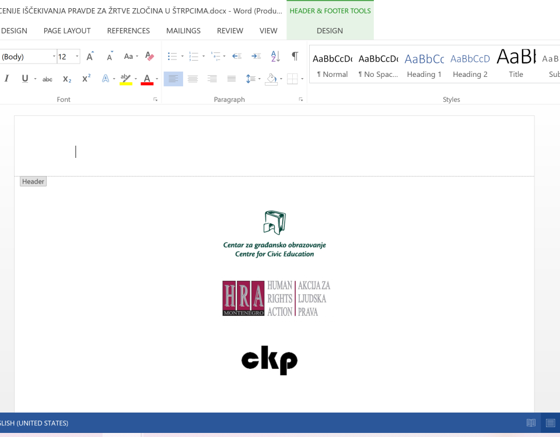Open the Underline style dropdown arrow
This screenshot has height=437, width=560.
point(35,79)
